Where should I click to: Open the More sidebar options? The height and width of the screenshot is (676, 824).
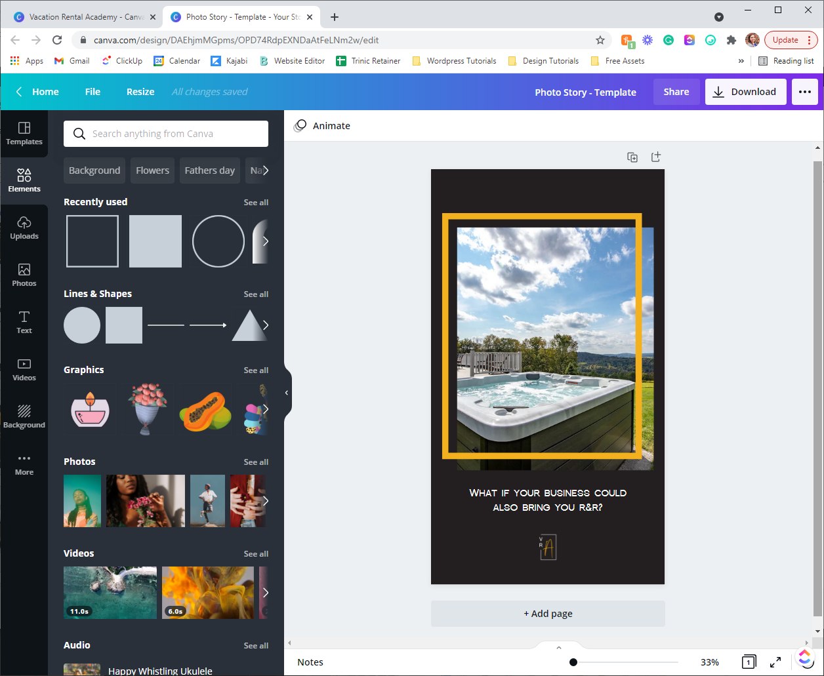pyautogui.click(x=24, y=464)
